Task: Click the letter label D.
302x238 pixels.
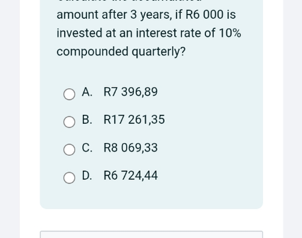Action: coord(87,175)
